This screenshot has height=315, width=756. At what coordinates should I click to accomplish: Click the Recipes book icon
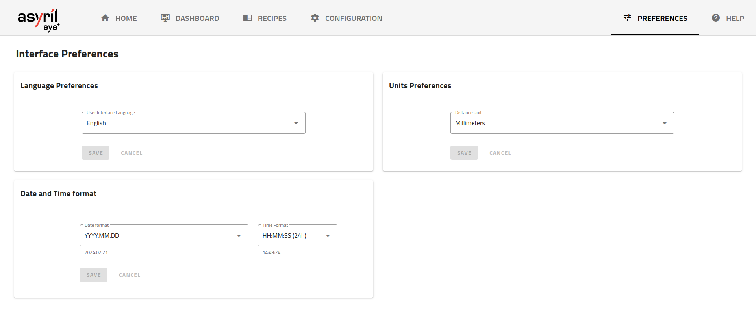tap(247, 18)
